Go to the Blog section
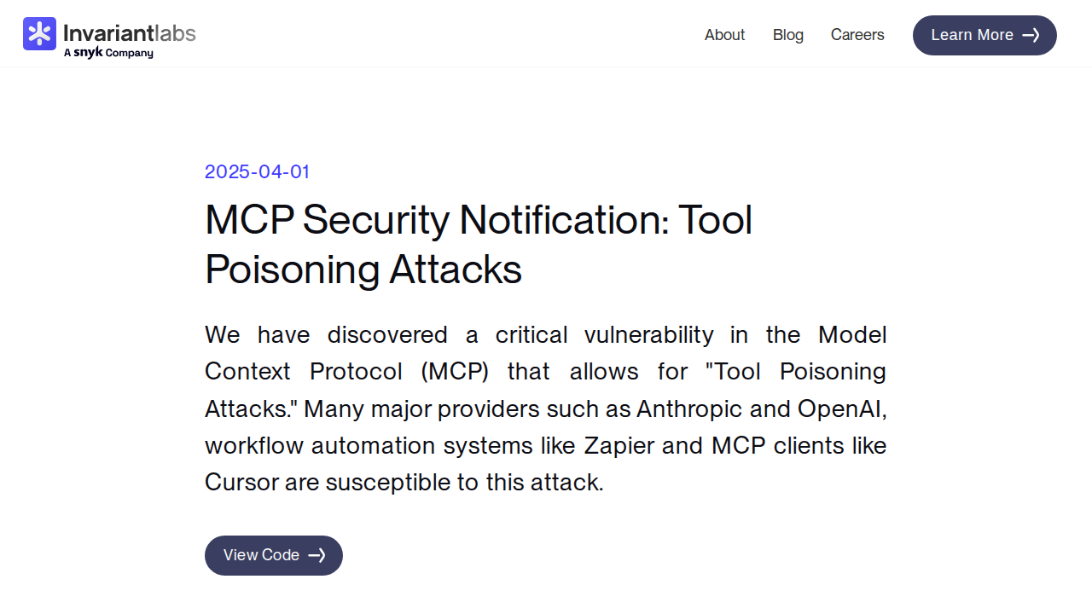 coord(788,35)
